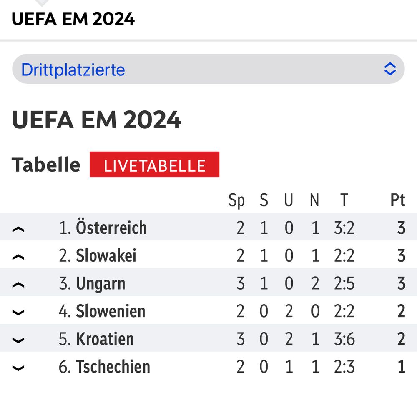Open the Slowenien team entry
The height and width of the screenshot is (395, 417).
tap(111, 311)
